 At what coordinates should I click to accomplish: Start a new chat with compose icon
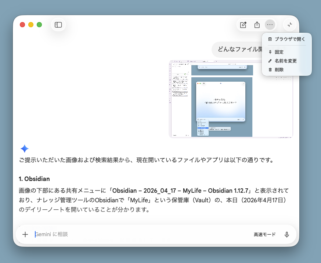point(243,25)
